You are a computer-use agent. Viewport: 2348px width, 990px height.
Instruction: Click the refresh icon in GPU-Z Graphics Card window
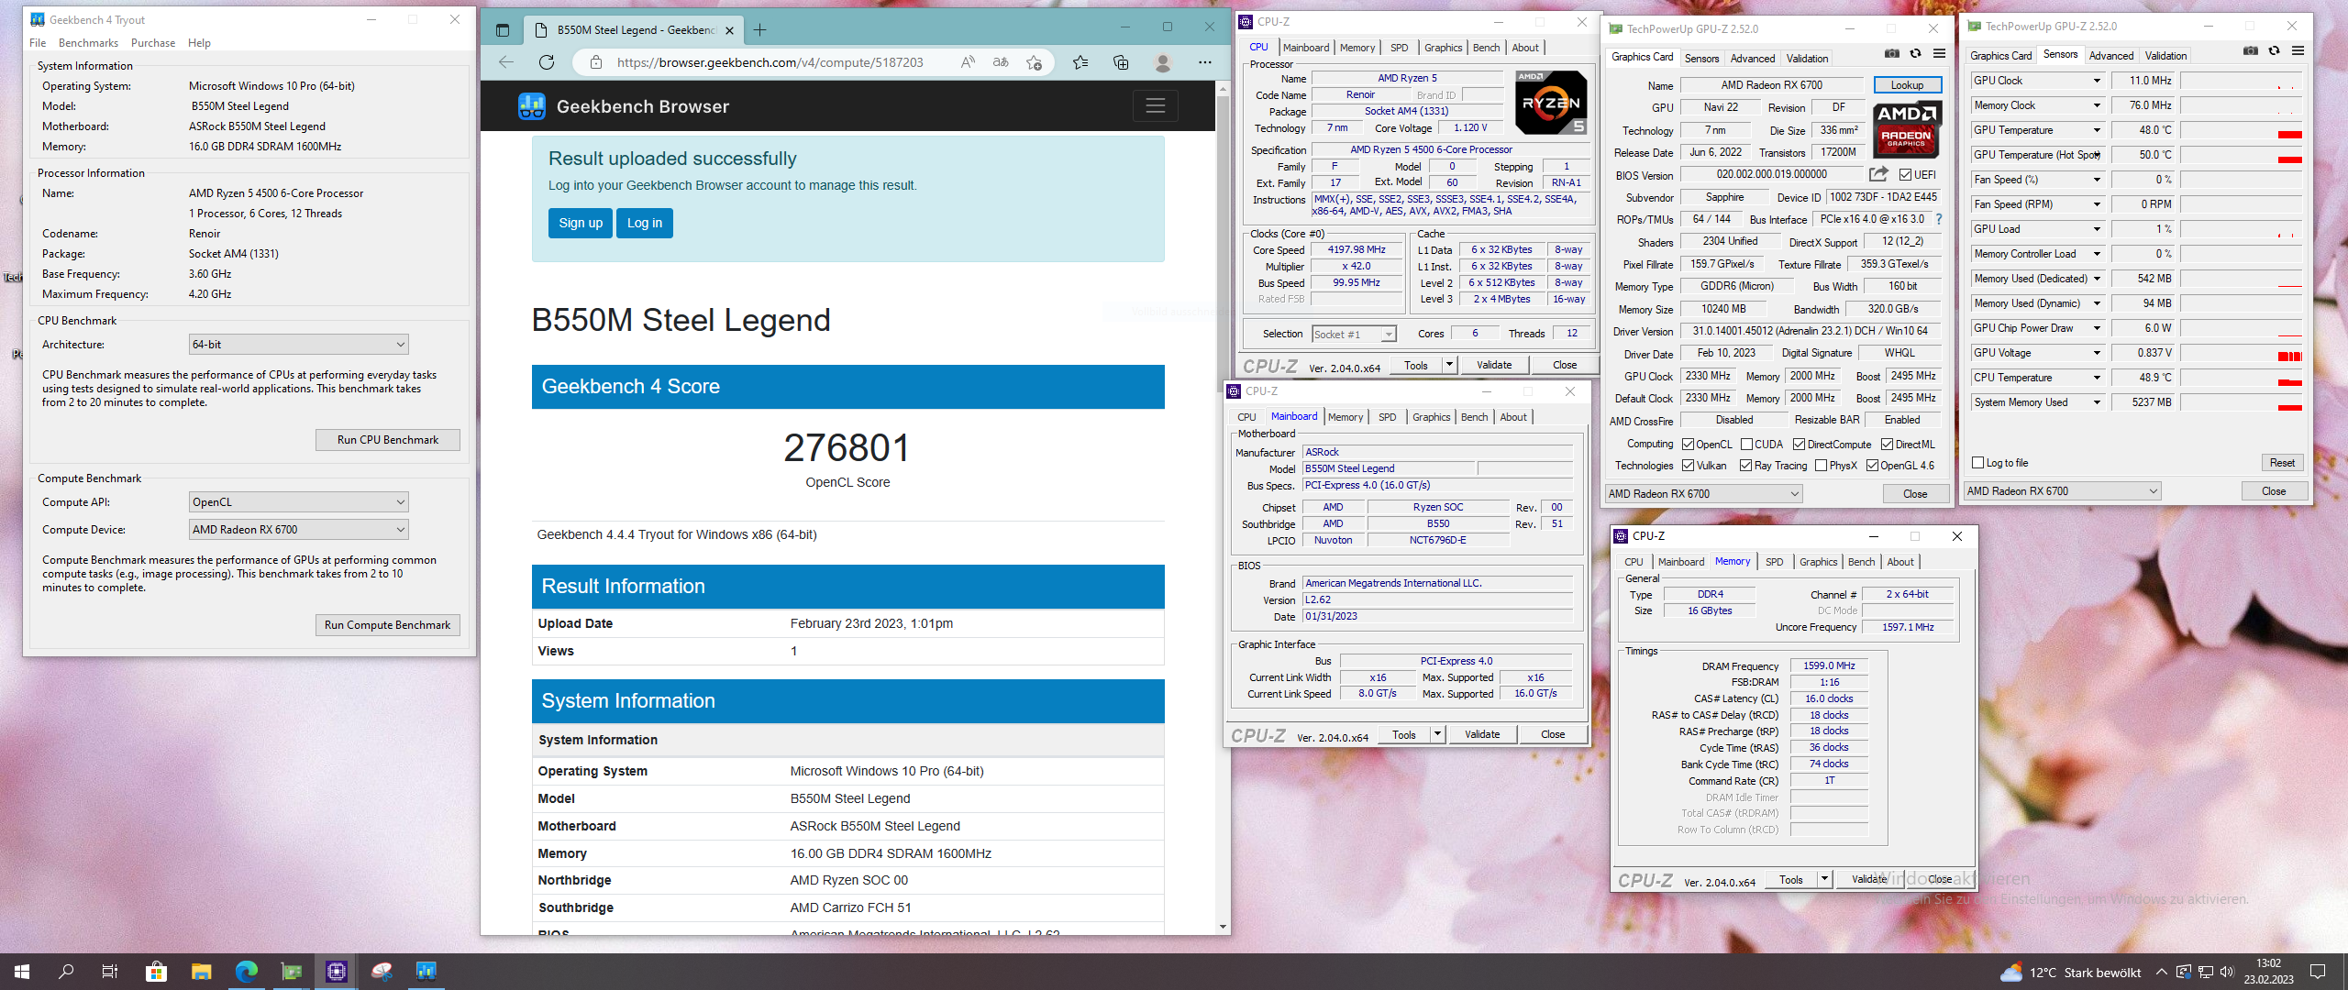click(x=1915, y=54)
